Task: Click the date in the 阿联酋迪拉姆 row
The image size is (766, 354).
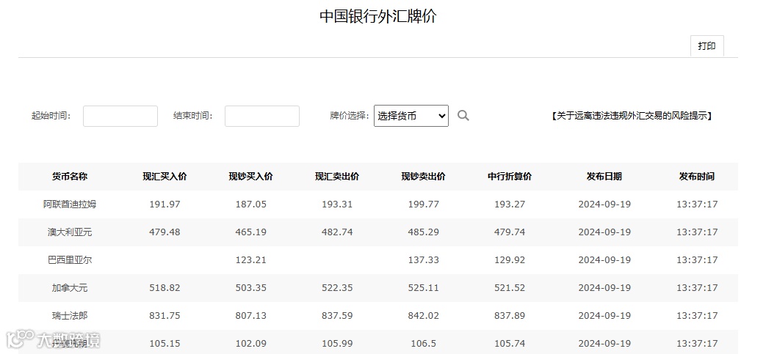Action: click(604, 204)
